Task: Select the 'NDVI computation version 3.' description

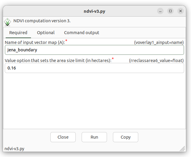Action: 42,21
